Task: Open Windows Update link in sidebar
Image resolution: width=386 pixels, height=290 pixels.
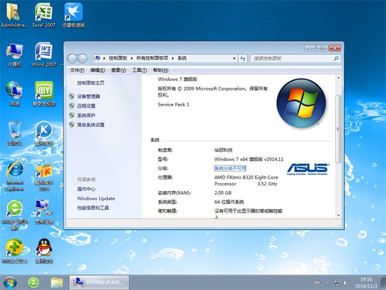Action: 95,198
